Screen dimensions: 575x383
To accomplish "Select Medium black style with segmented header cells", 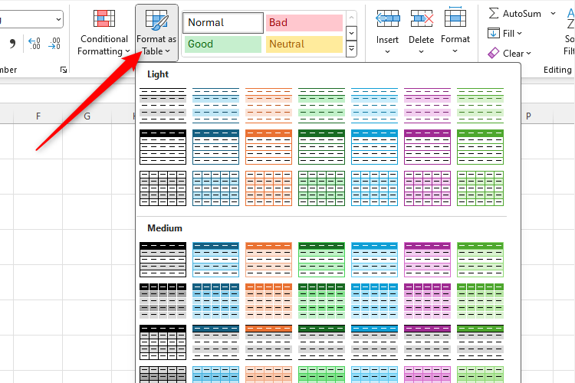I will [163, 301].
